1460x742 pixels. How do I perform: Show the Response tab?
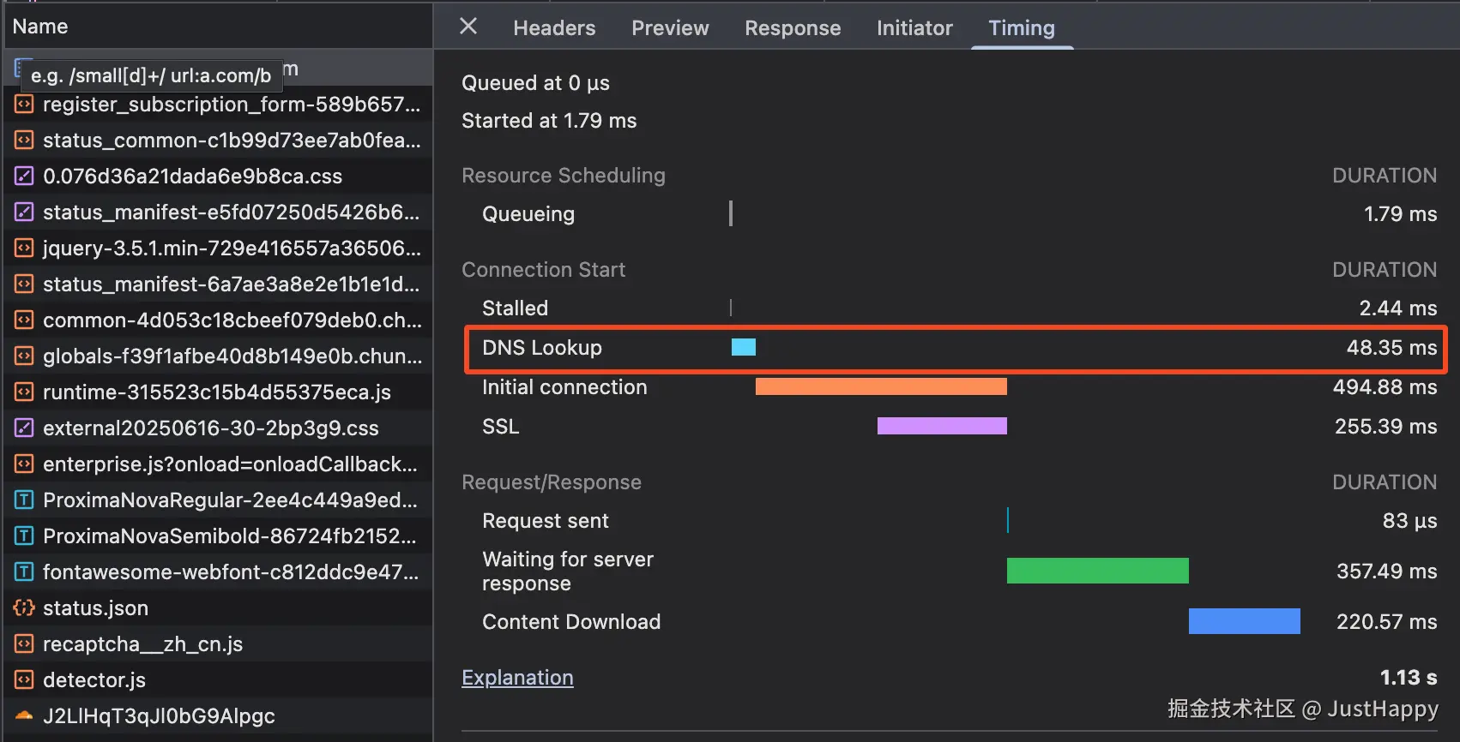793,28
